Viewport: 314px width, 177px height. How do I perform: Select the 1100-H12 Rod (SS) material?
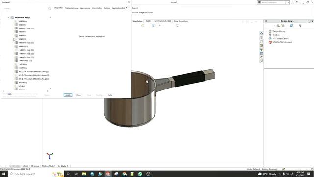[x=26, y=50]
